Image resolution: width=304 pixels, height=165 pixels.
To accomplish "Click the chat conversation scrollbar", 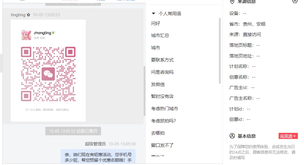I will coord(144,91).
